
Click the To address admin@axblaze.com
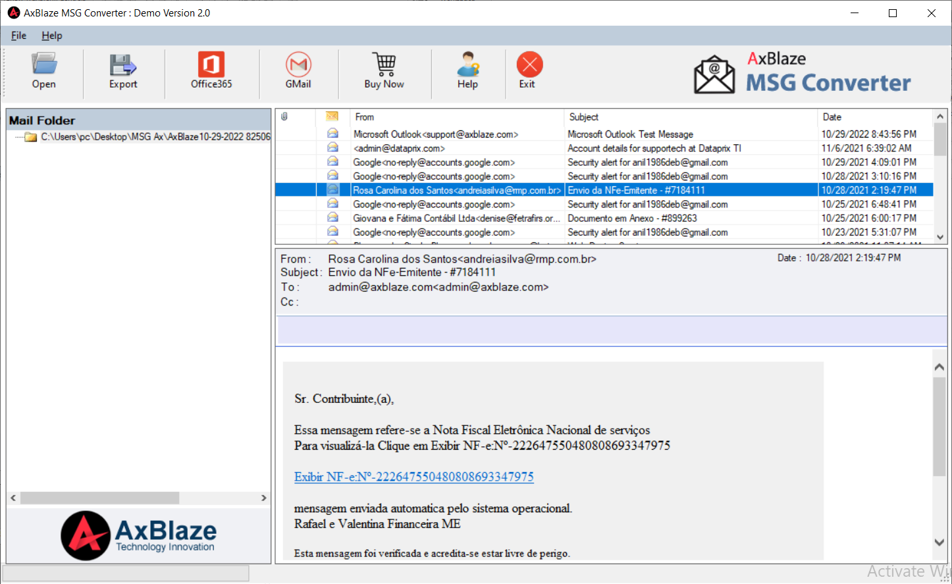coord(438,287)
